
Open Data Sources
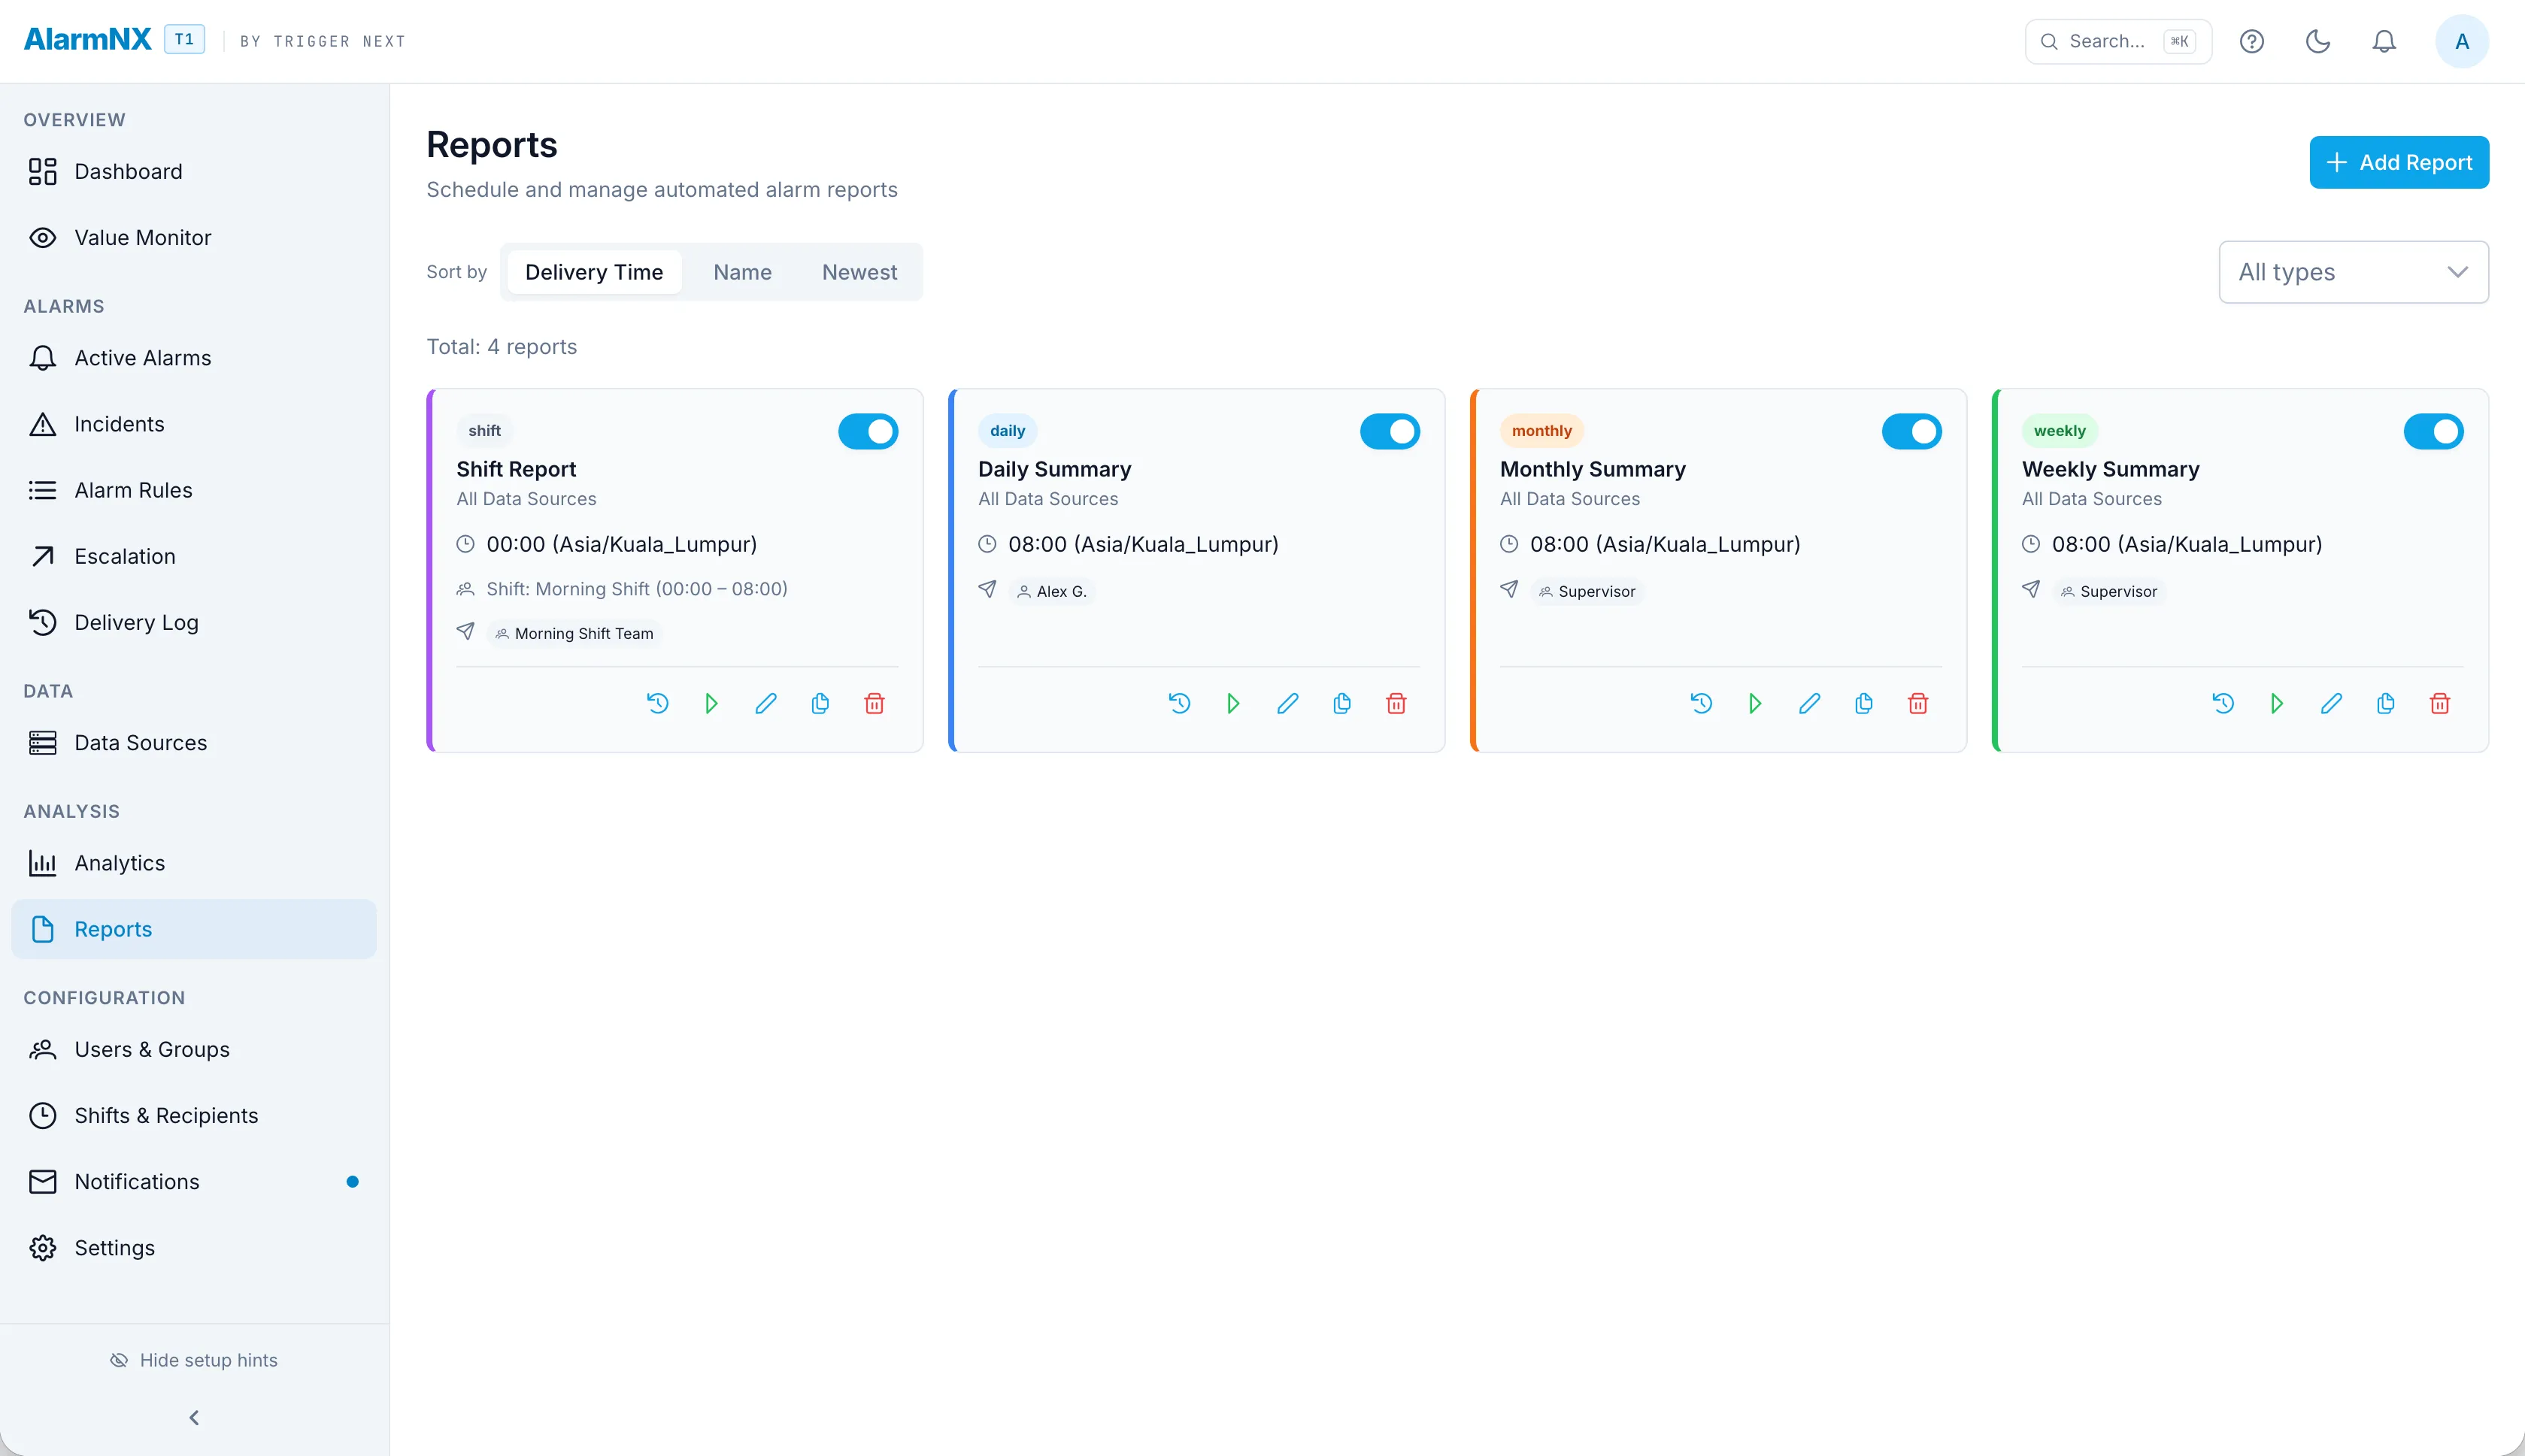[x=194, y=743]
